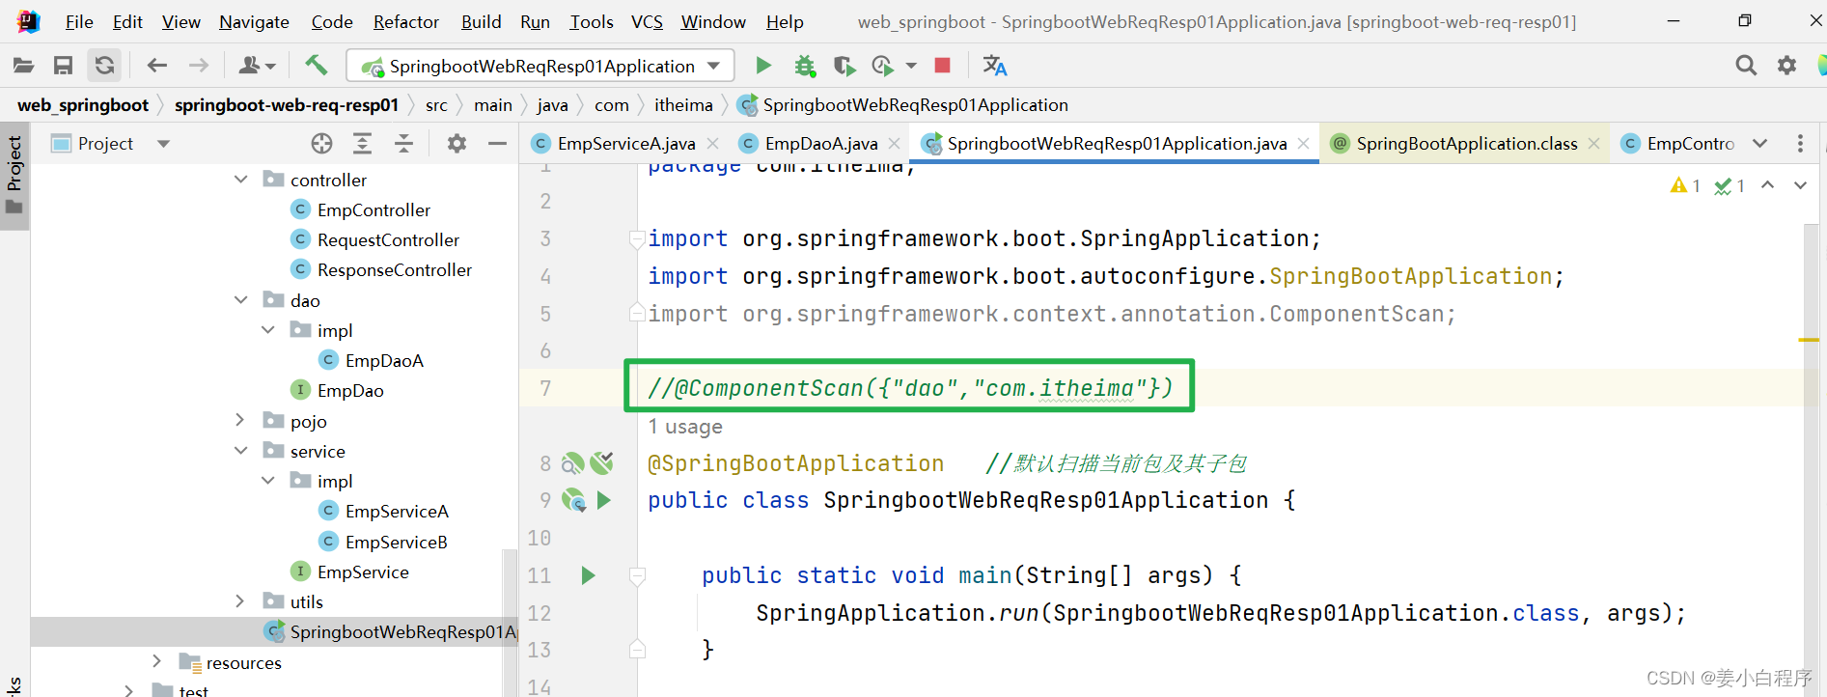Save all with the floppy disk icon
Image resolution: width=1827 pixels, height=697 pixels.
click(x=64, y=66)
